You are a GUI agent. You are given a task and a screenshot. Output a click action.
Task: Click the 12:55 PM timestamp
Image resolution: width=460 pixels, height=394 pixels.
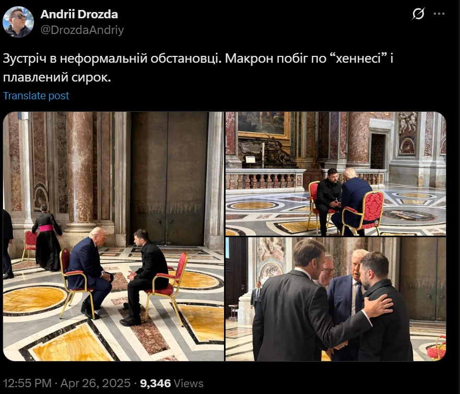[x=27, y=384]
